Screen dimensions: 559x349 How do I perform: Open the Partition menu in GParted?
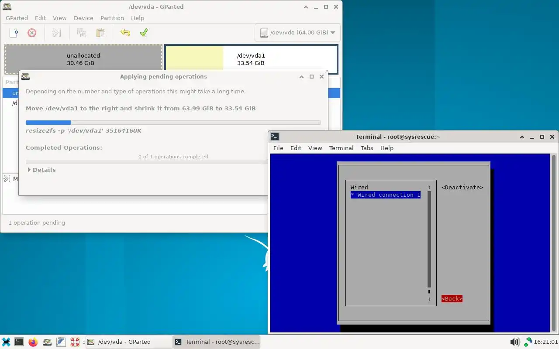112,18
